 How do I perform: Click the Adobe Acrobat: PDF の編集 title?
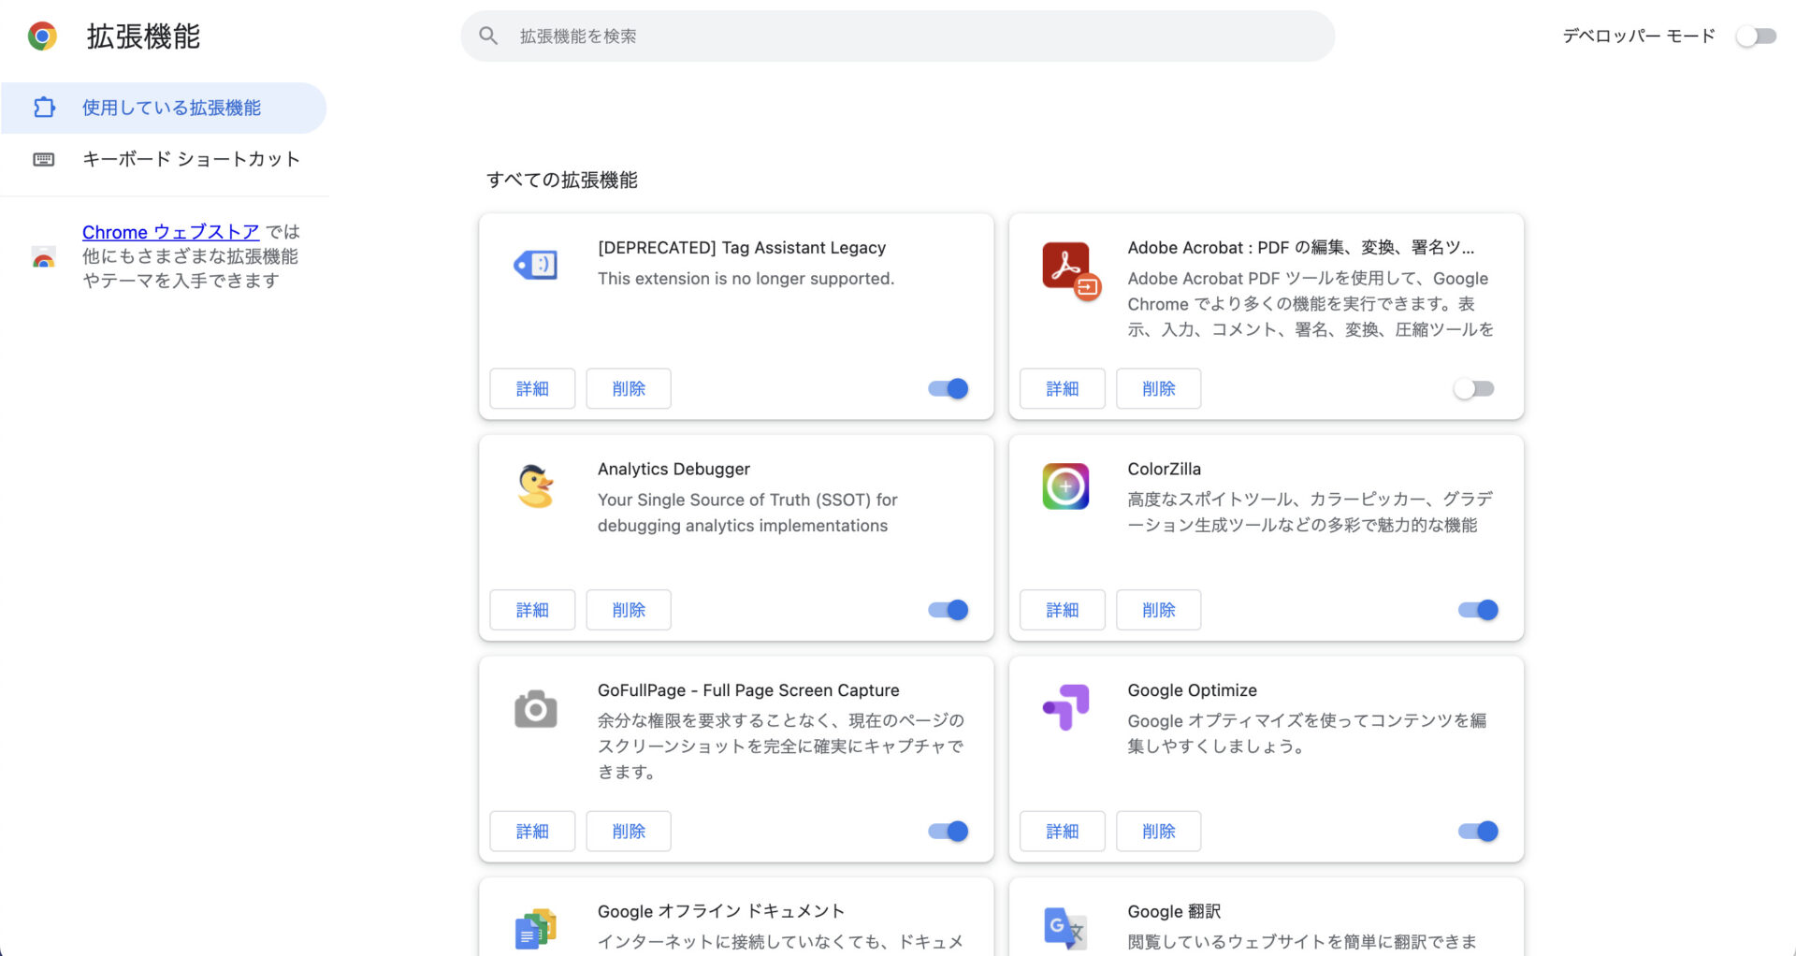point(1301,248)
